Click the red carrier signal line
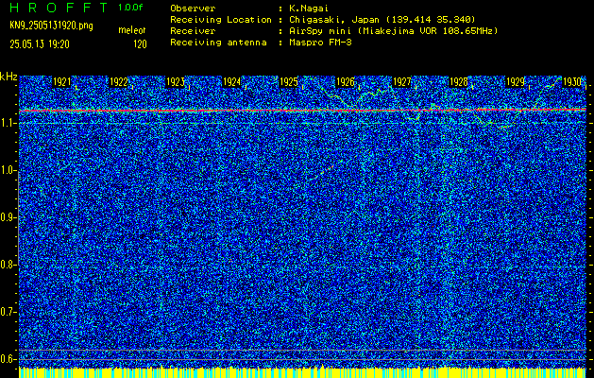 click(x=302, y=110)
